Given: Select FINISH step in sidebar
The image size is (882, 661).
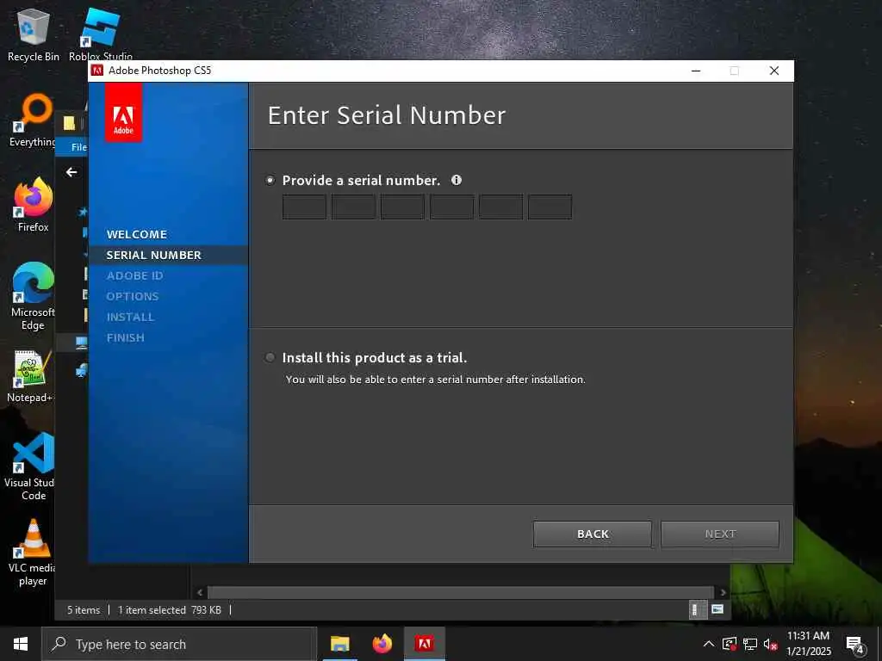Looking at the screenshot, I should click(126, 337).
